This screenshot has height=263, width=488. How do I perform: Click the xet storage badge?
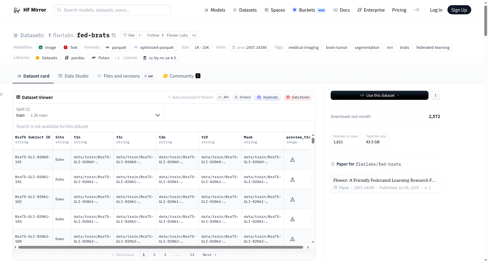149,76
